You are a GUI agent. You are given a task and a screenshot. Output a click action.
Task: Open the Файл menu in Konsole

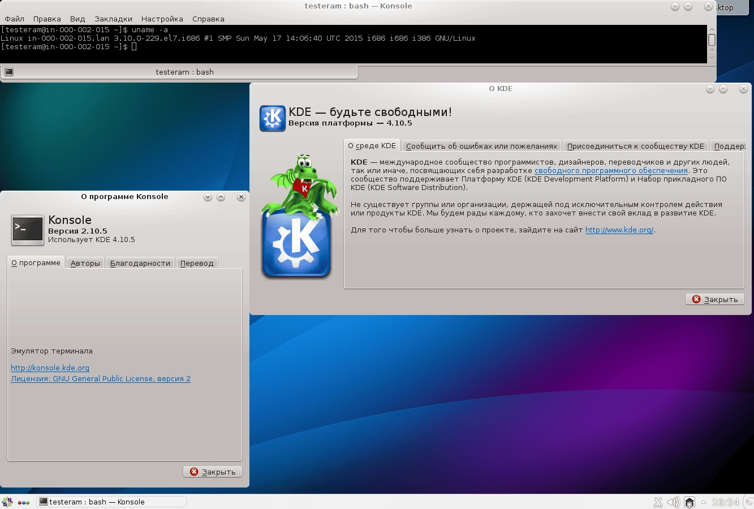(x=15, y=19)
